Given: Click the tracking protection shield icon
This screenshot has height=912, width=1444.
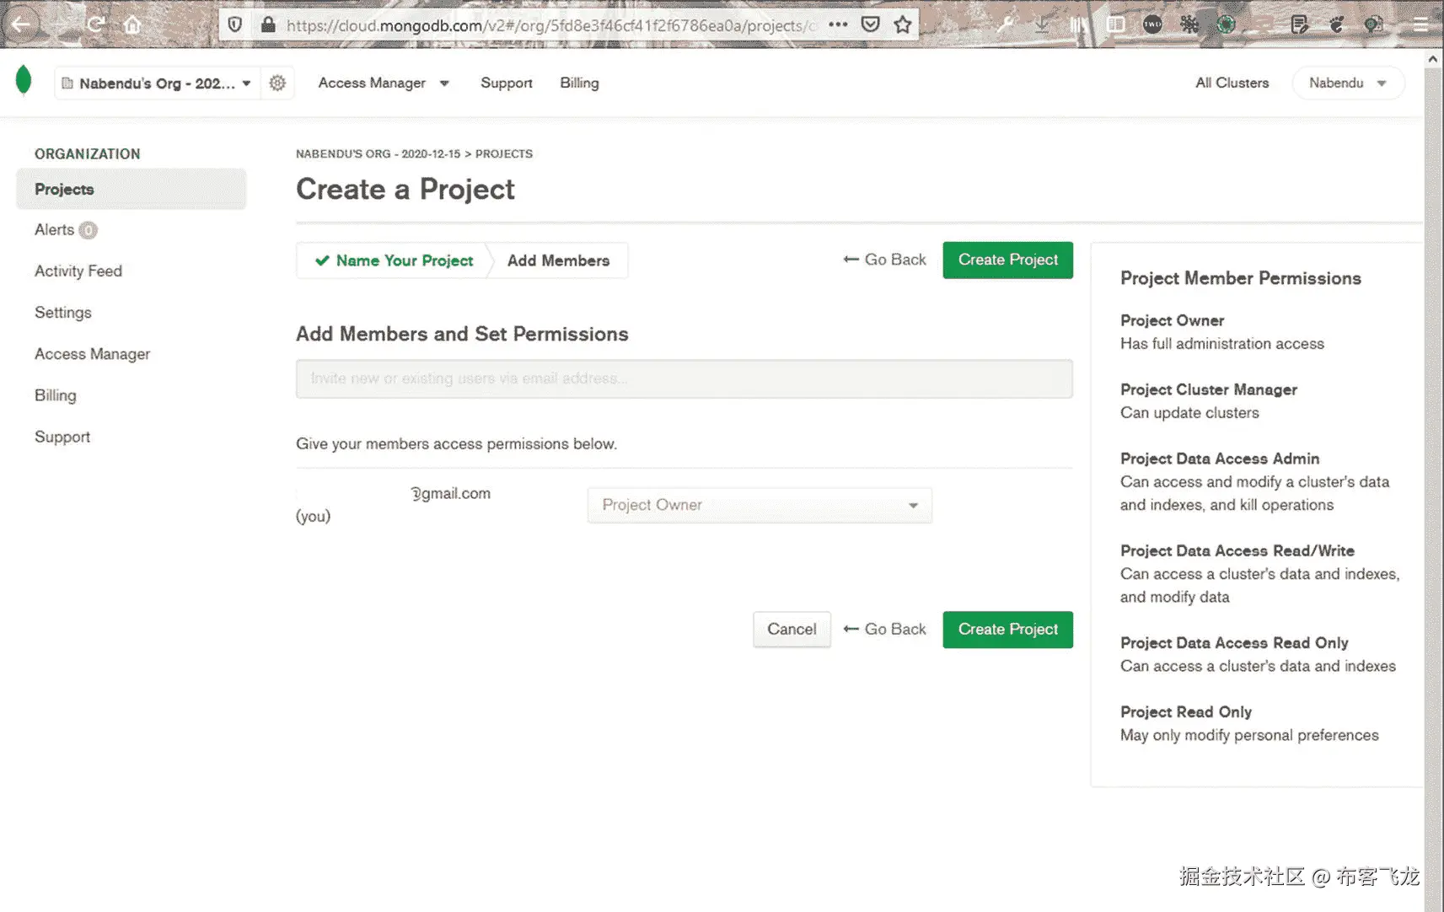Looking at the screenshot, I should (235, 24).
